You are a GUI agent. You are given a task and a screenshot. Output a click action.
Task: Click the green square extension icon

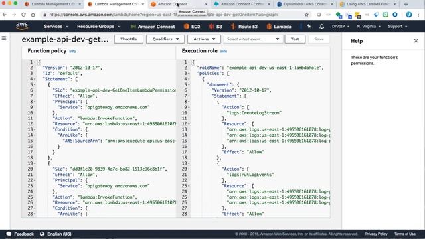pos(385,15)
